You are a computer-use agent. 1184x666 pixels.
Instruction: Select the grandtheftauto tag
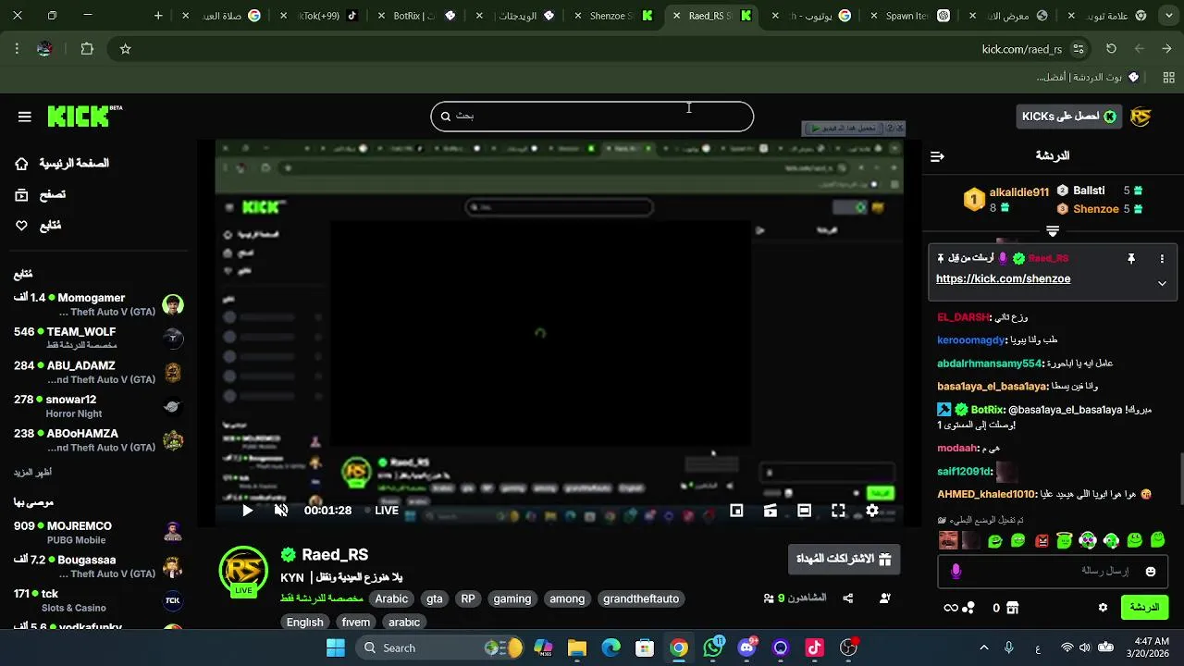tap(641, 598)
